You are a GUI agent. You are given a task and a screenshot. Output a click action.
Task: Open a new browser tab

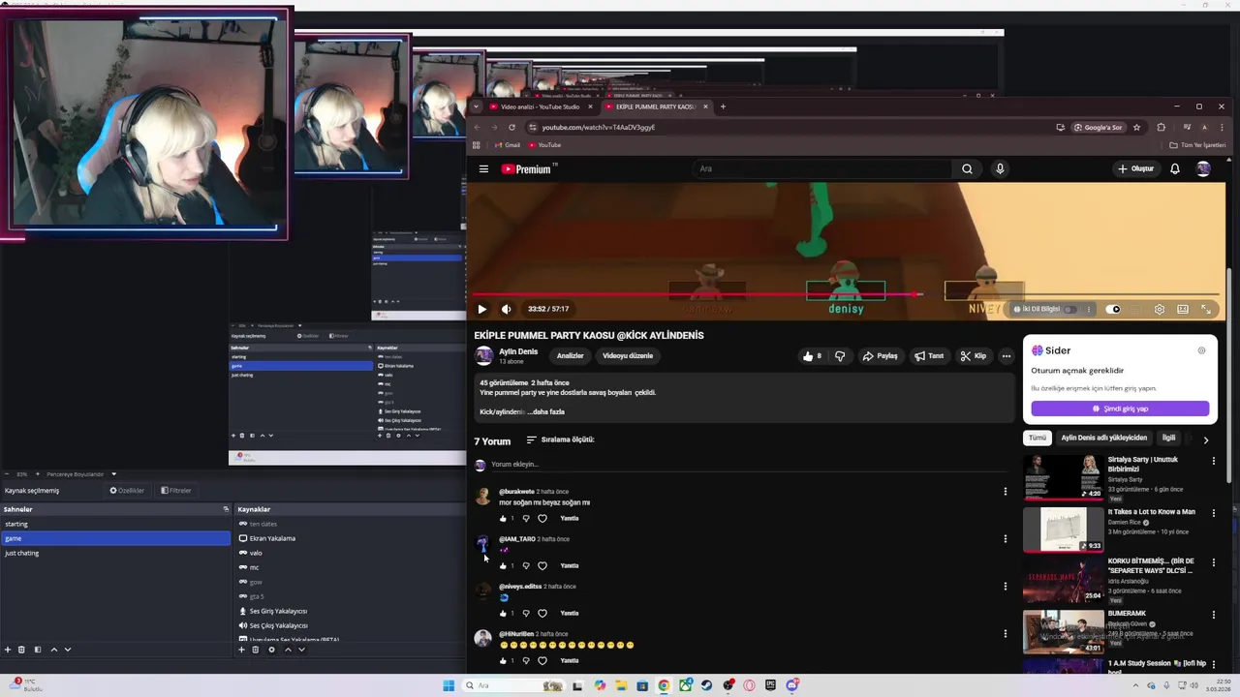pos(723,106)
